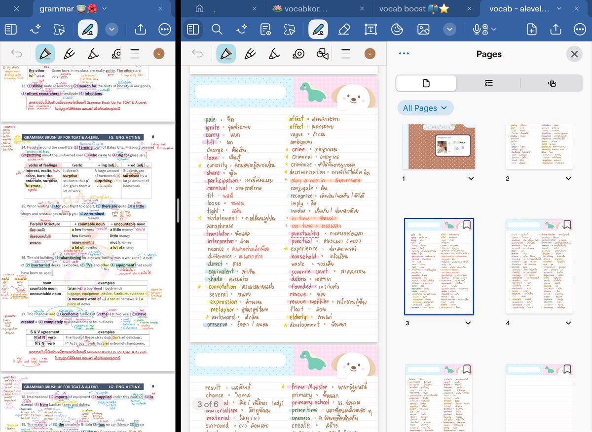The width and height of the screenshot is (592, 432).
Task: Select the grammar tab
Action: [x=68, y=9]
